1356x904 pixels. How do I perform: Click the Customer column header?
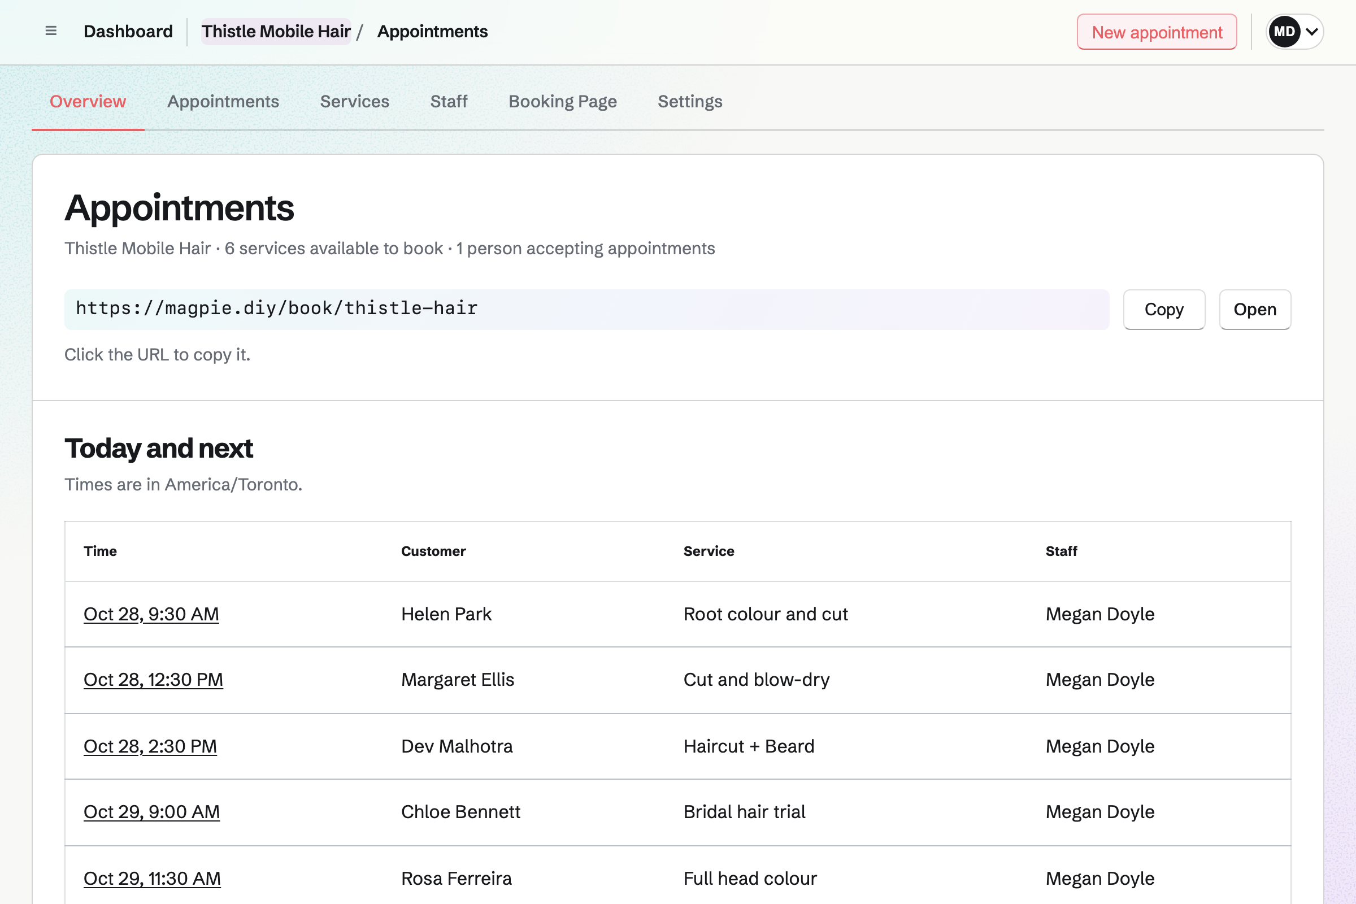[433, 551]
